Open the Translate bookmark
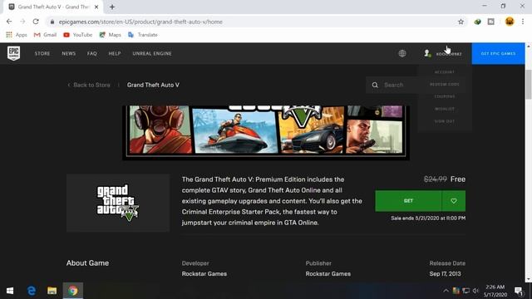532x299 pixels. pyautogui.click(x=142, y=35)
